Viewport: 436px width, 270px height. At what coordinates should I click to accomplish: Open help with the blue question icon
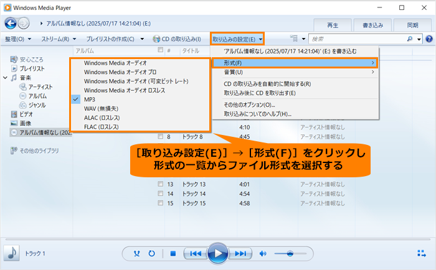(429, 39)
